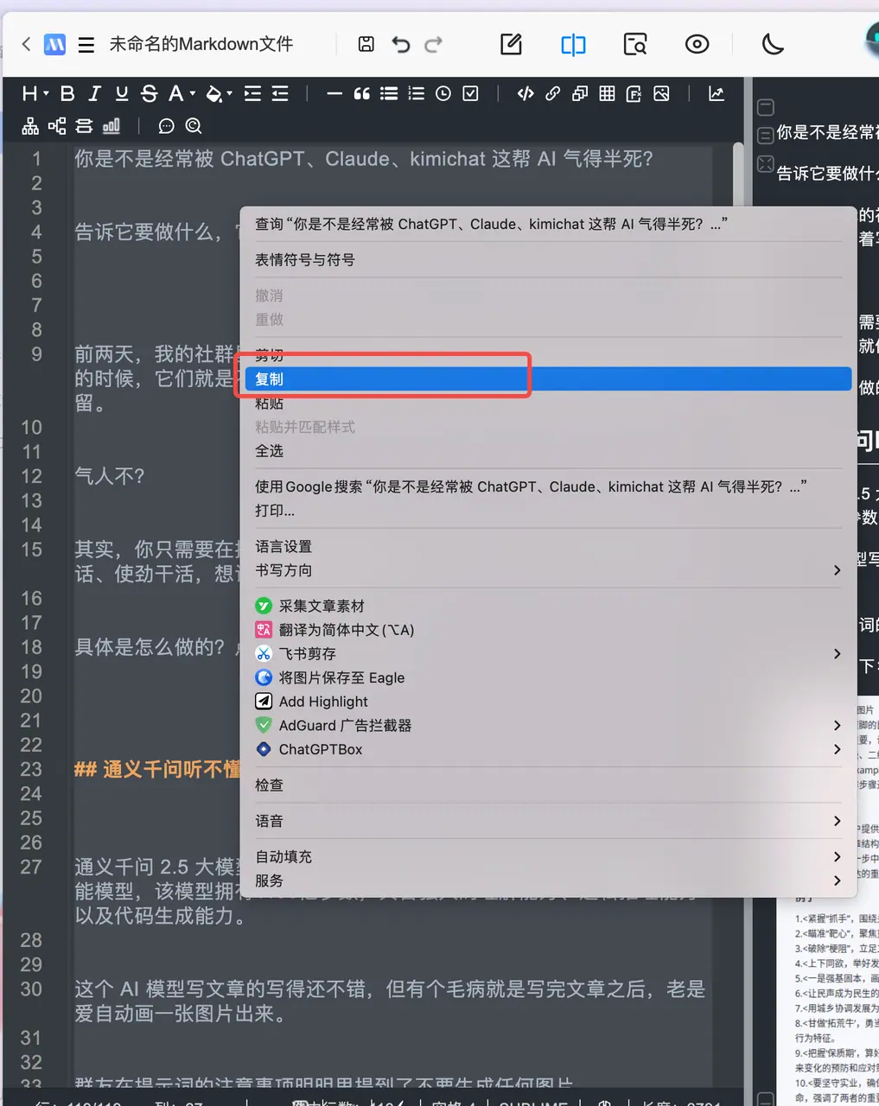Insert a blockquote

(x=362, y=94)
